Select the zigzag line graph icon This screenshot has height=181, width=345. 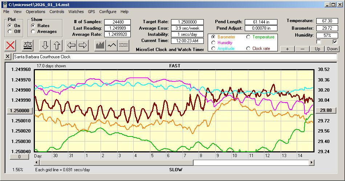click(112, 45)
